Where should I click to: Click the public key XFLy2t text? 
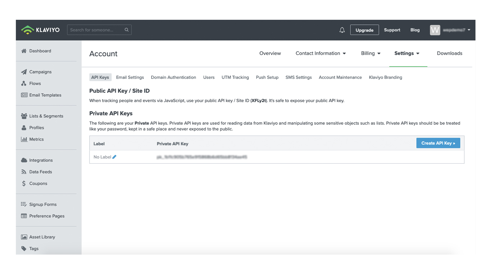[x=259, y=101]
